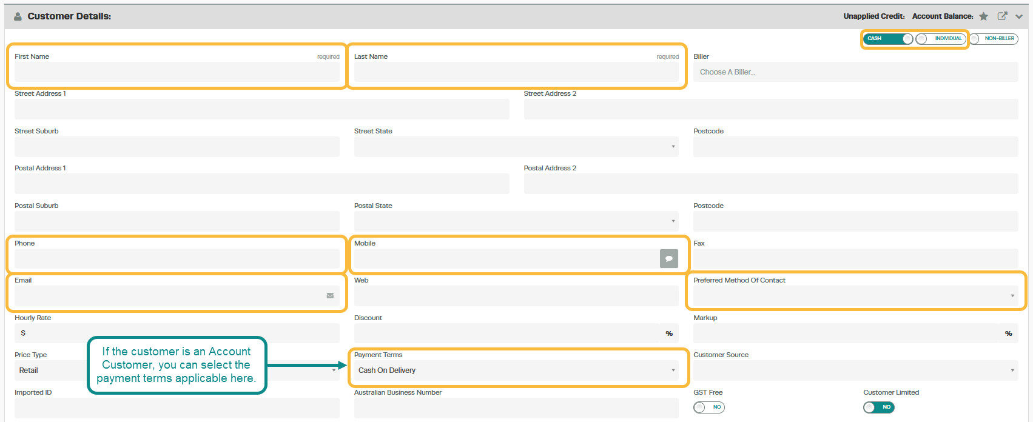The width and height of the screenshot is (1033, 422).
Task: Open the Payment Terms dropdown
Action: click(516, 370)
